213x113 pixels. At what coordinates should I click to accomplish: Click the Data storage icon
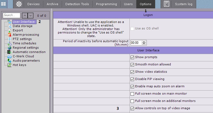(10, 26)
